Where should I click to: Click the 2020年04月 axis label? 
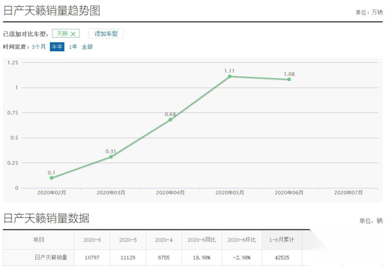click(170, 193)
